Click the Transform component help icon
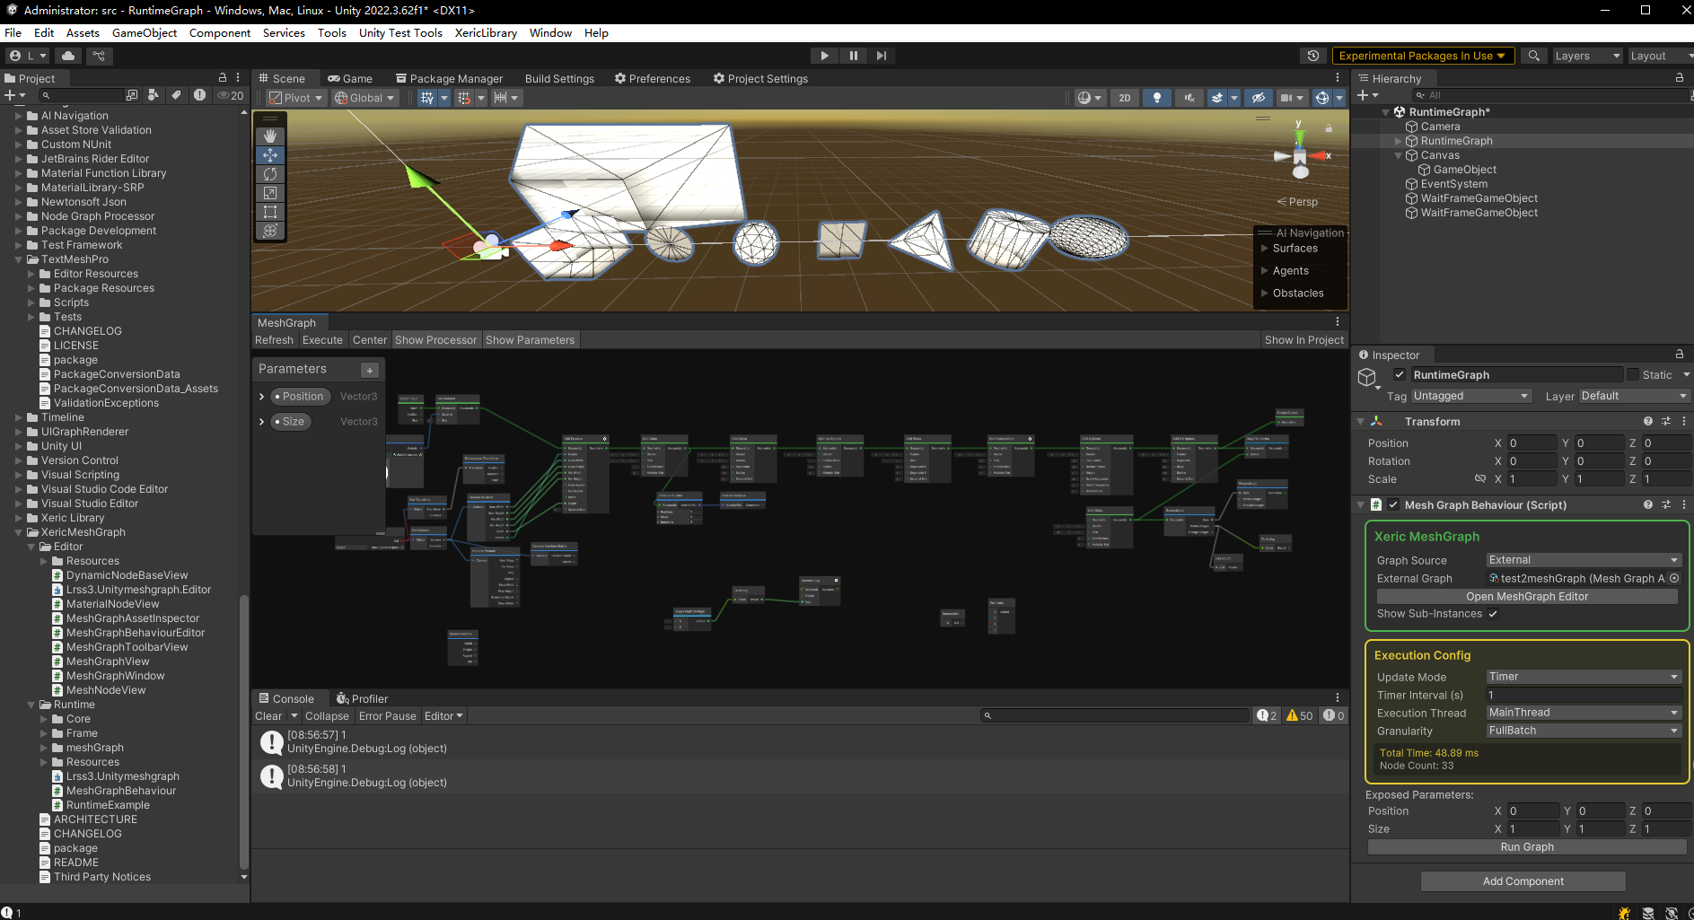 point(1648,421)
